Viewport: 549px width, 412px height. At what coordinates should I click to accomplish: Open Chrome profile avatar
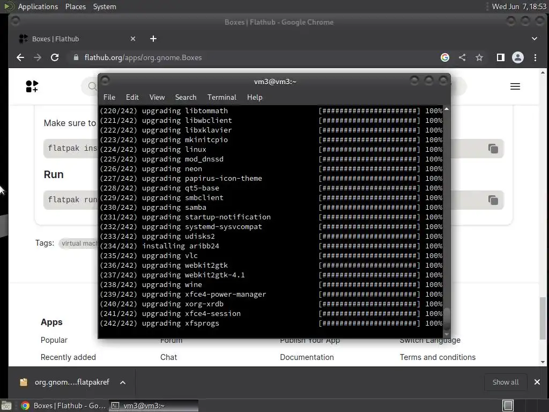coord(518,57)
